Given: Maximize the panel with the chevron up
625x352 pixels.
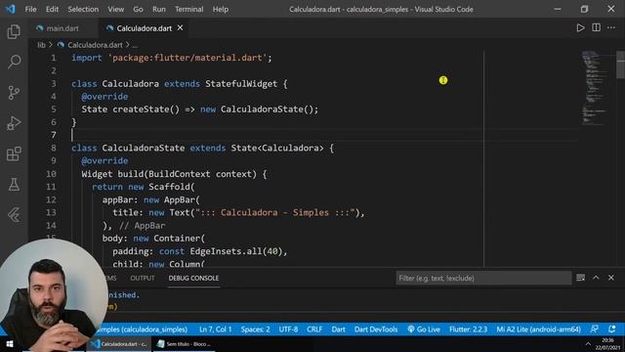Looking at the screenshot, I should [596, 278].
